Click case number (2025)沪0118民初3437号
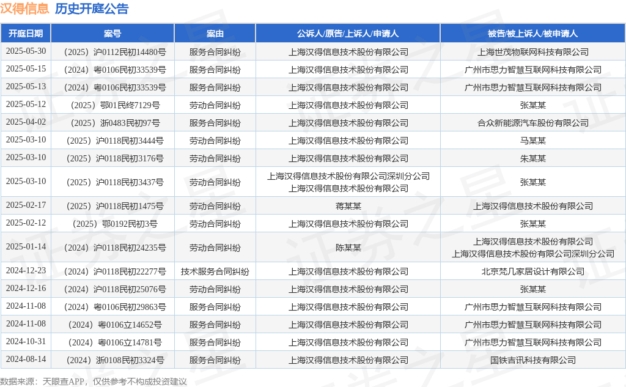 click(x=114, y=183)
